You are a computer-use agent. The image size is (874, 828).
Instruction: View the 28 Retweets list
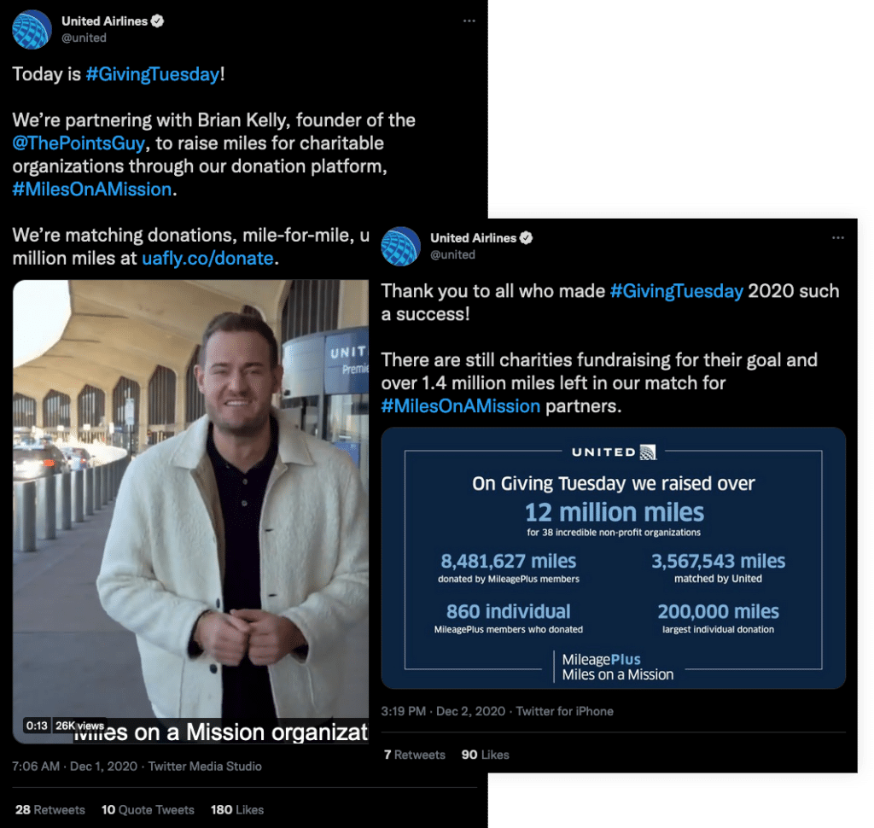pyautogui.click(x=50, y=809)
